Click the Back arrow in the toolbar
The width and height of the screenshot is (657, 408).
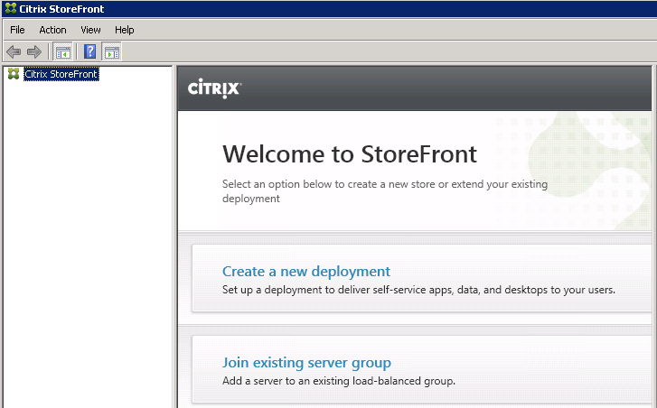pyautogui.click(x=14, y=51)
